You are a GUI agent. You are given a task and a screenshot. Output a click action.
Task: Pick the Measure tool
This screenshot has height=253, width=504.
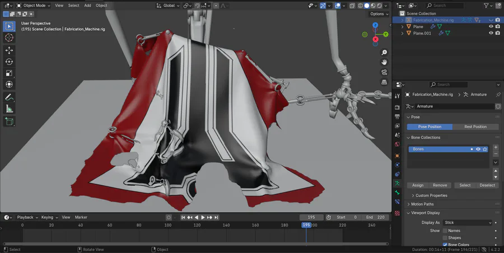9,109
